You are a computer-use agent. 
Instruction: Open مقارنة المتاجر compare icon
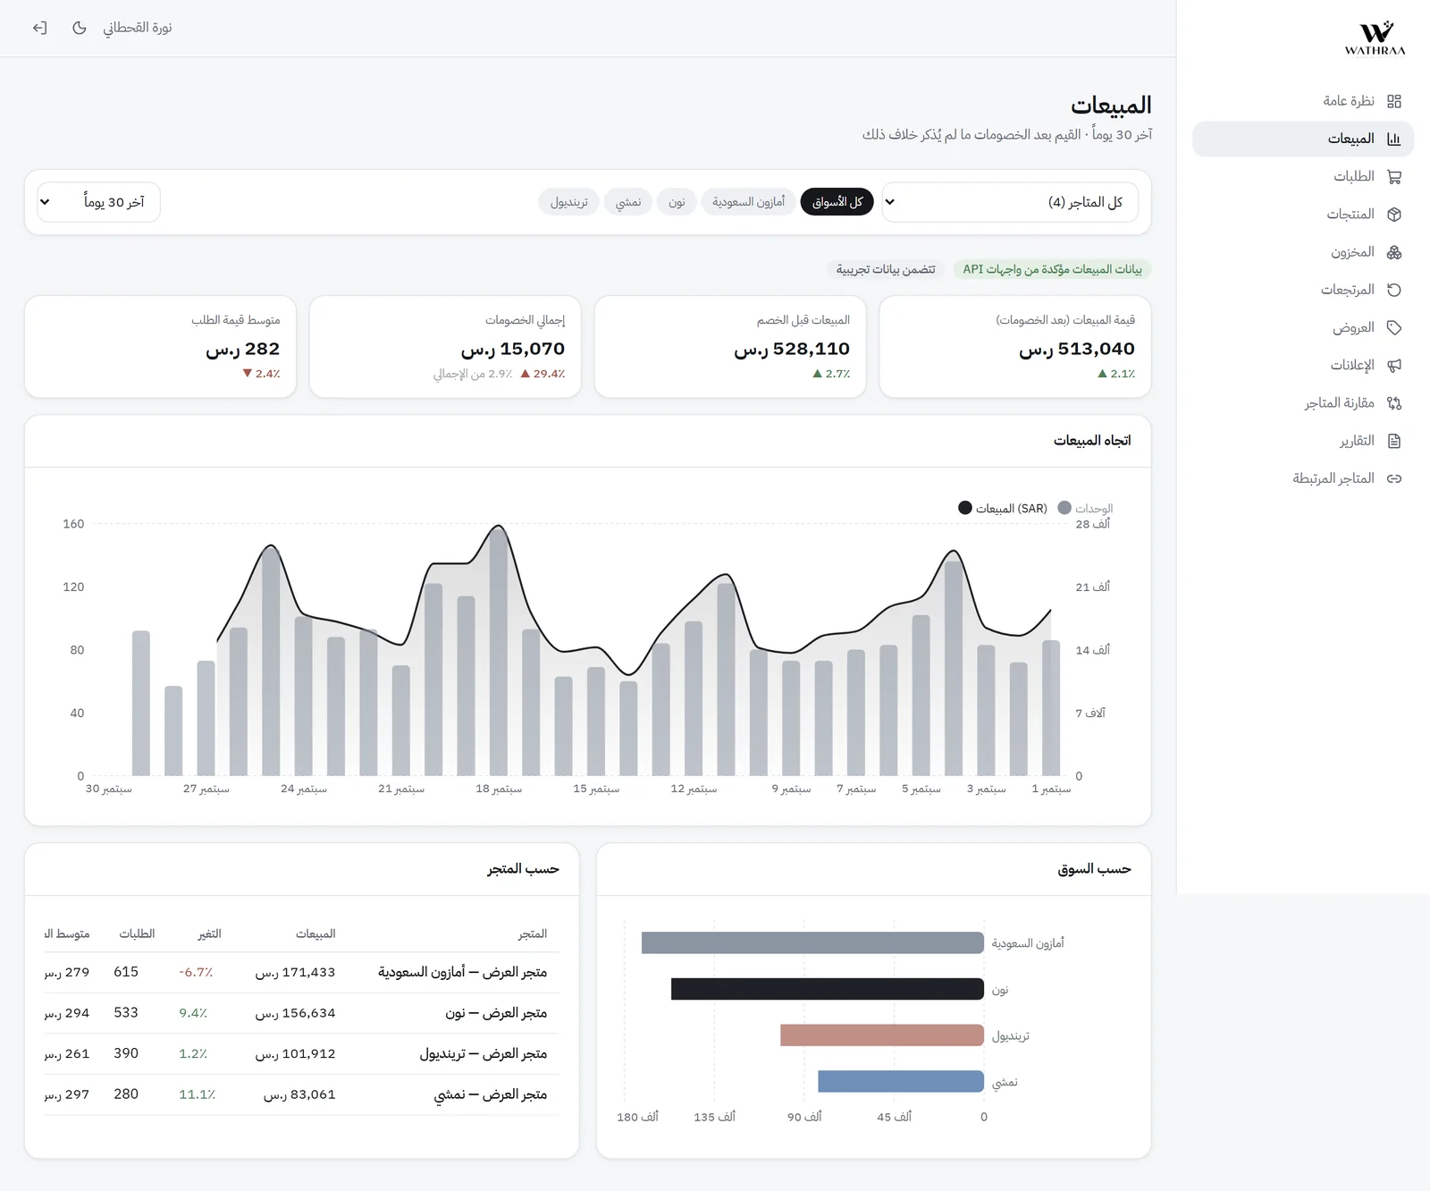point(1394,403)
